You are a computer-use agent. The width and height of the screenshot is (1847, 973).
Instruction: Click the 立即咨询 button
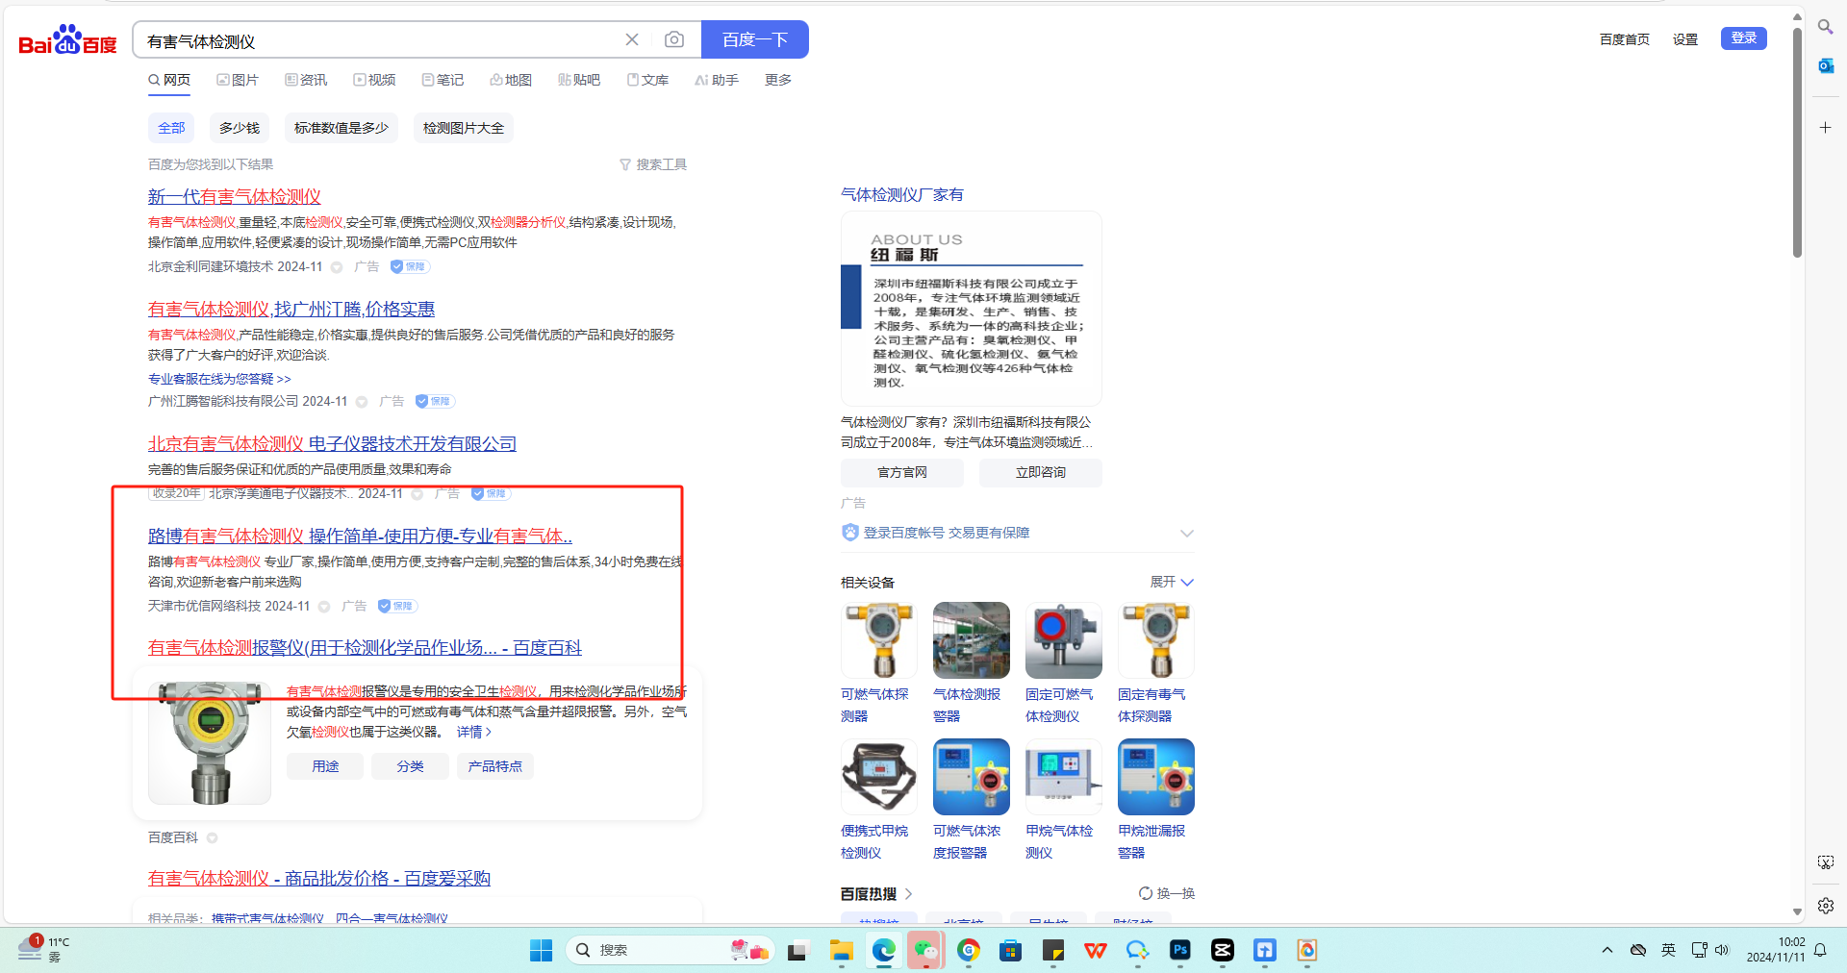[1041, 472]
